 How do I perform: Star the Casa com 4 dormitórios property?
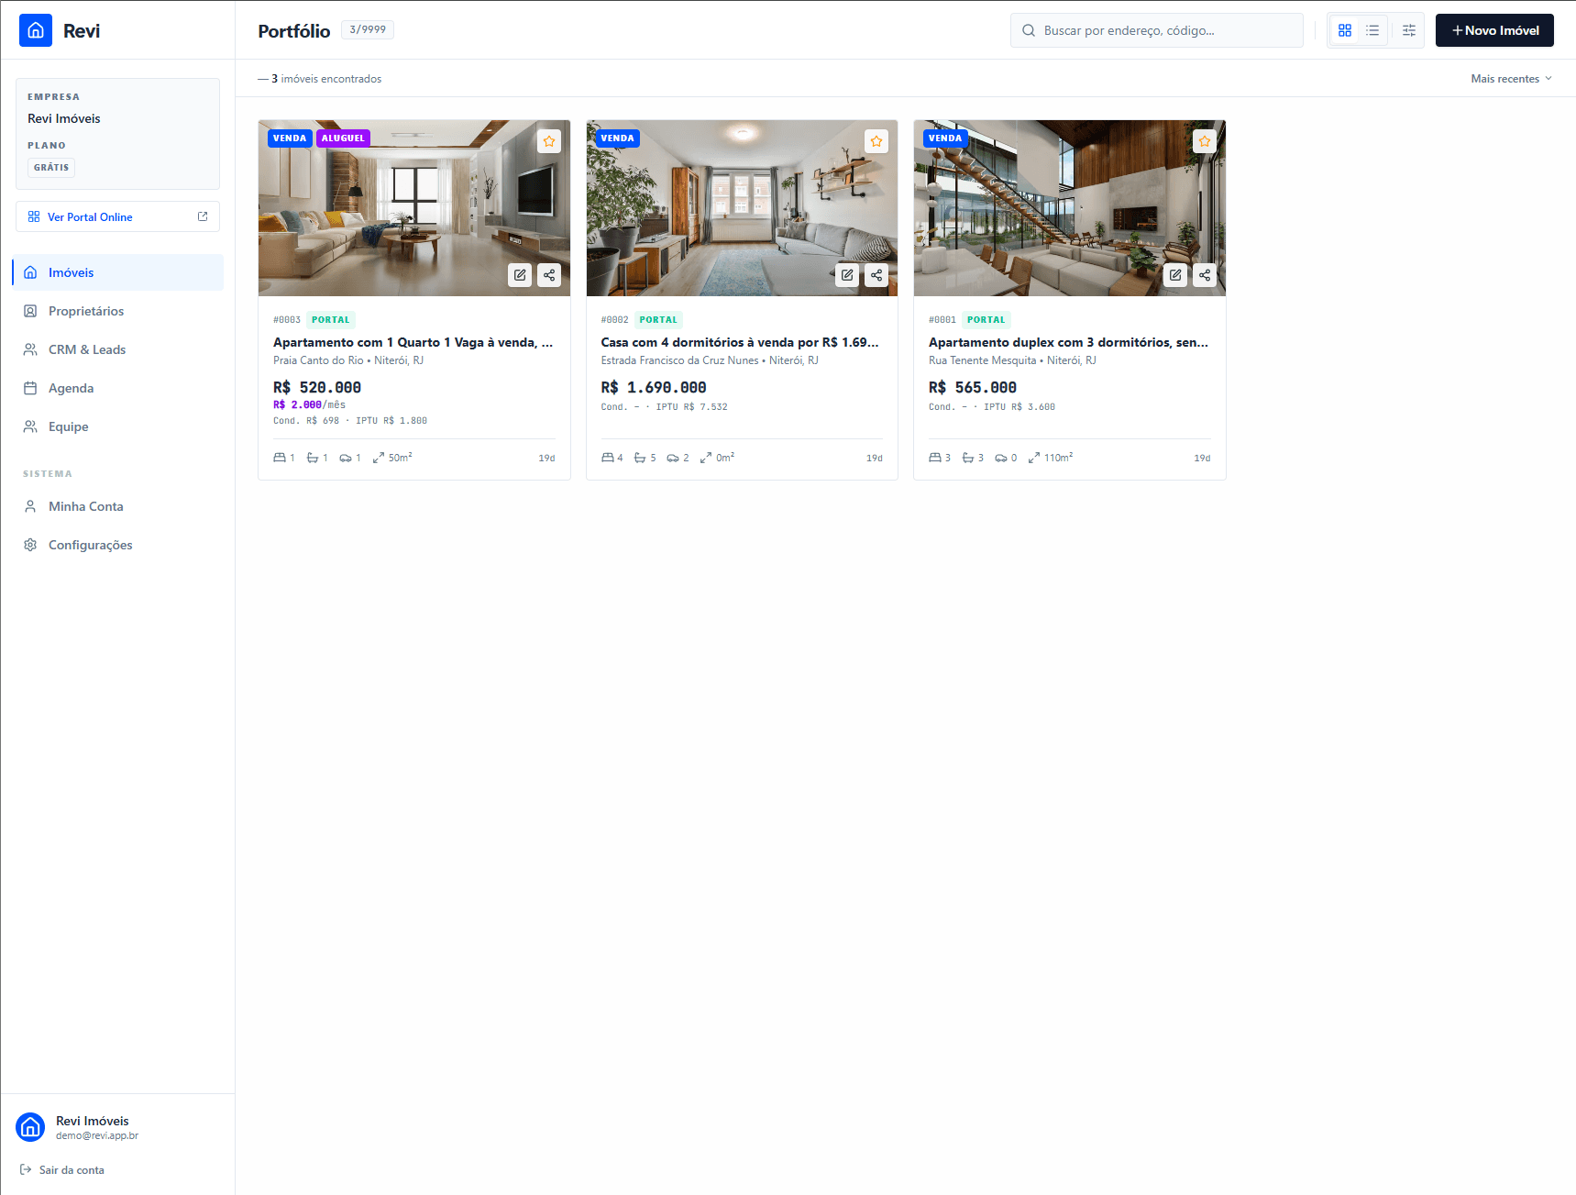[x=876, y=140]
